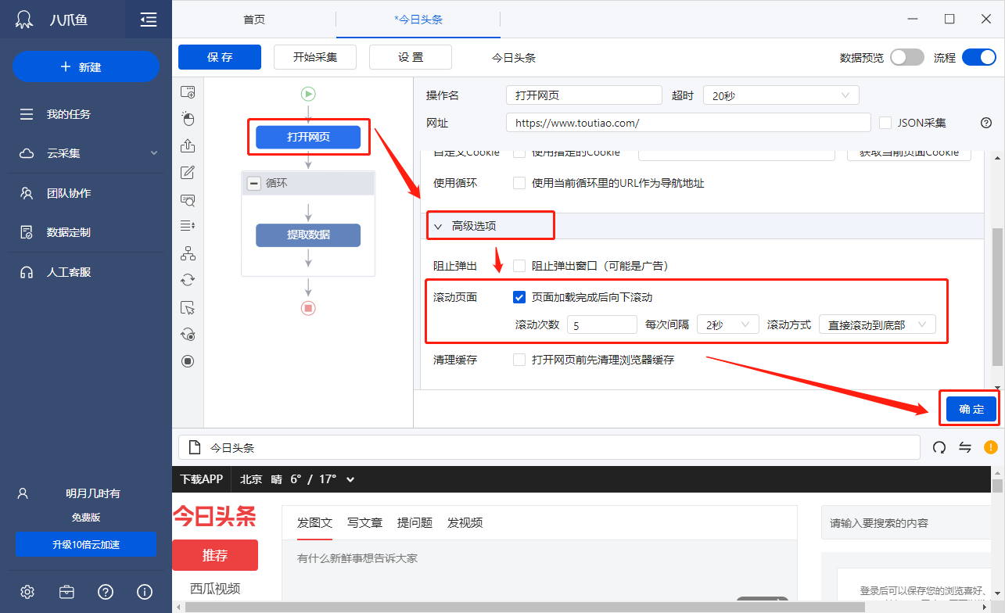Select the end-flow stop tool icon
This screenshot has height=613, width=1005.
[x=188, y=361]
